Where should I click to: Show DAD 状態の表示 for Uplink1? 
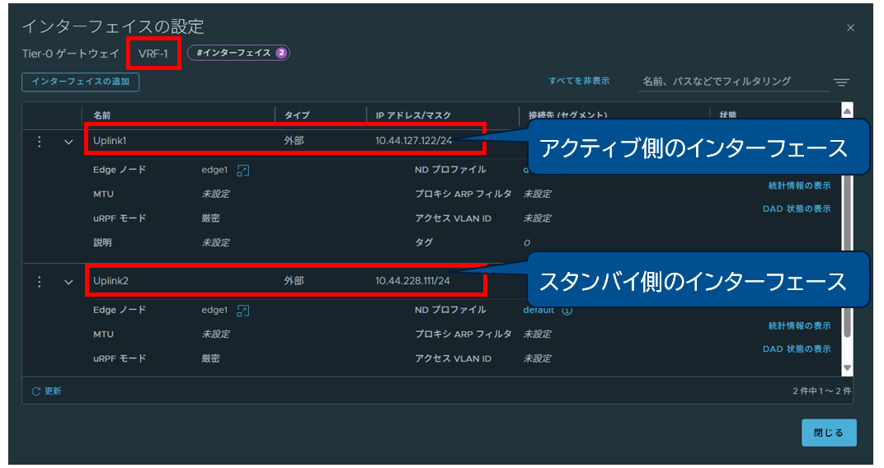coord(797,209)
